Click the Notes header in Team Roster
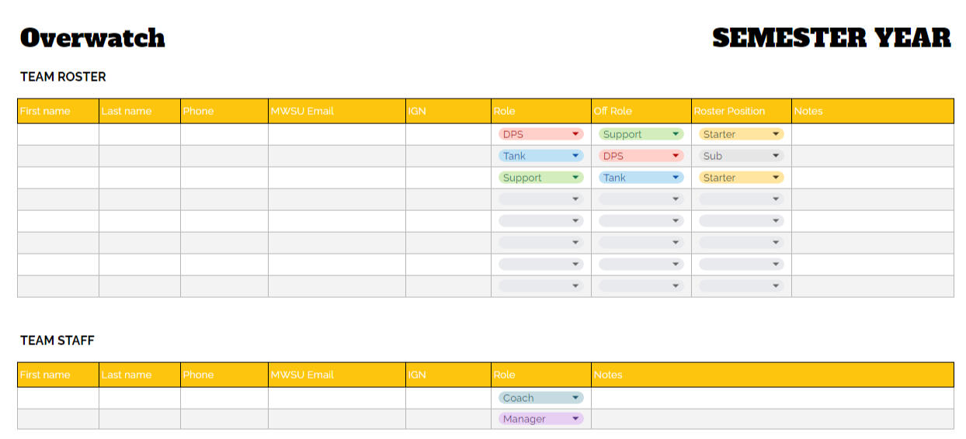 point(873,111)
